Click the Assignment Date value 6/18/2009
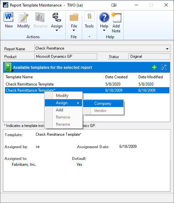Screen dimensions: 174x203 point(128,147)
